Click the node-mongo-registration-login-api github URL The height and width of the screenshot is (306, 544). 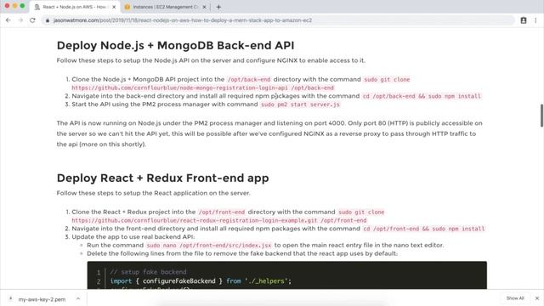coord(202,88)
